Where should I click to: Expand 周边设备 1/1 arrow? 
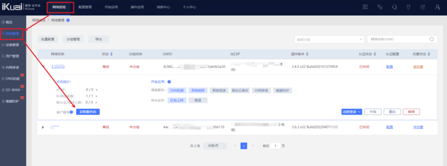click(x=96, y=96)
